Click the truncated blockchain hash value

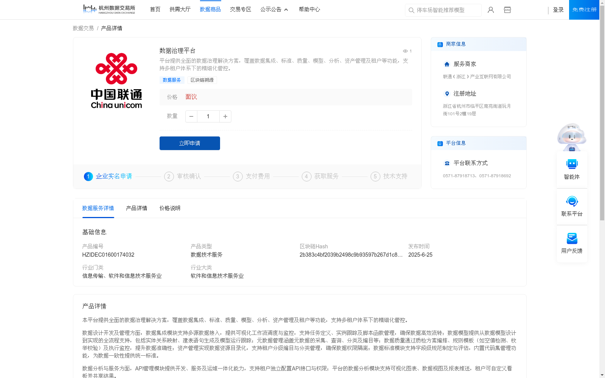[x=351, y=255]
